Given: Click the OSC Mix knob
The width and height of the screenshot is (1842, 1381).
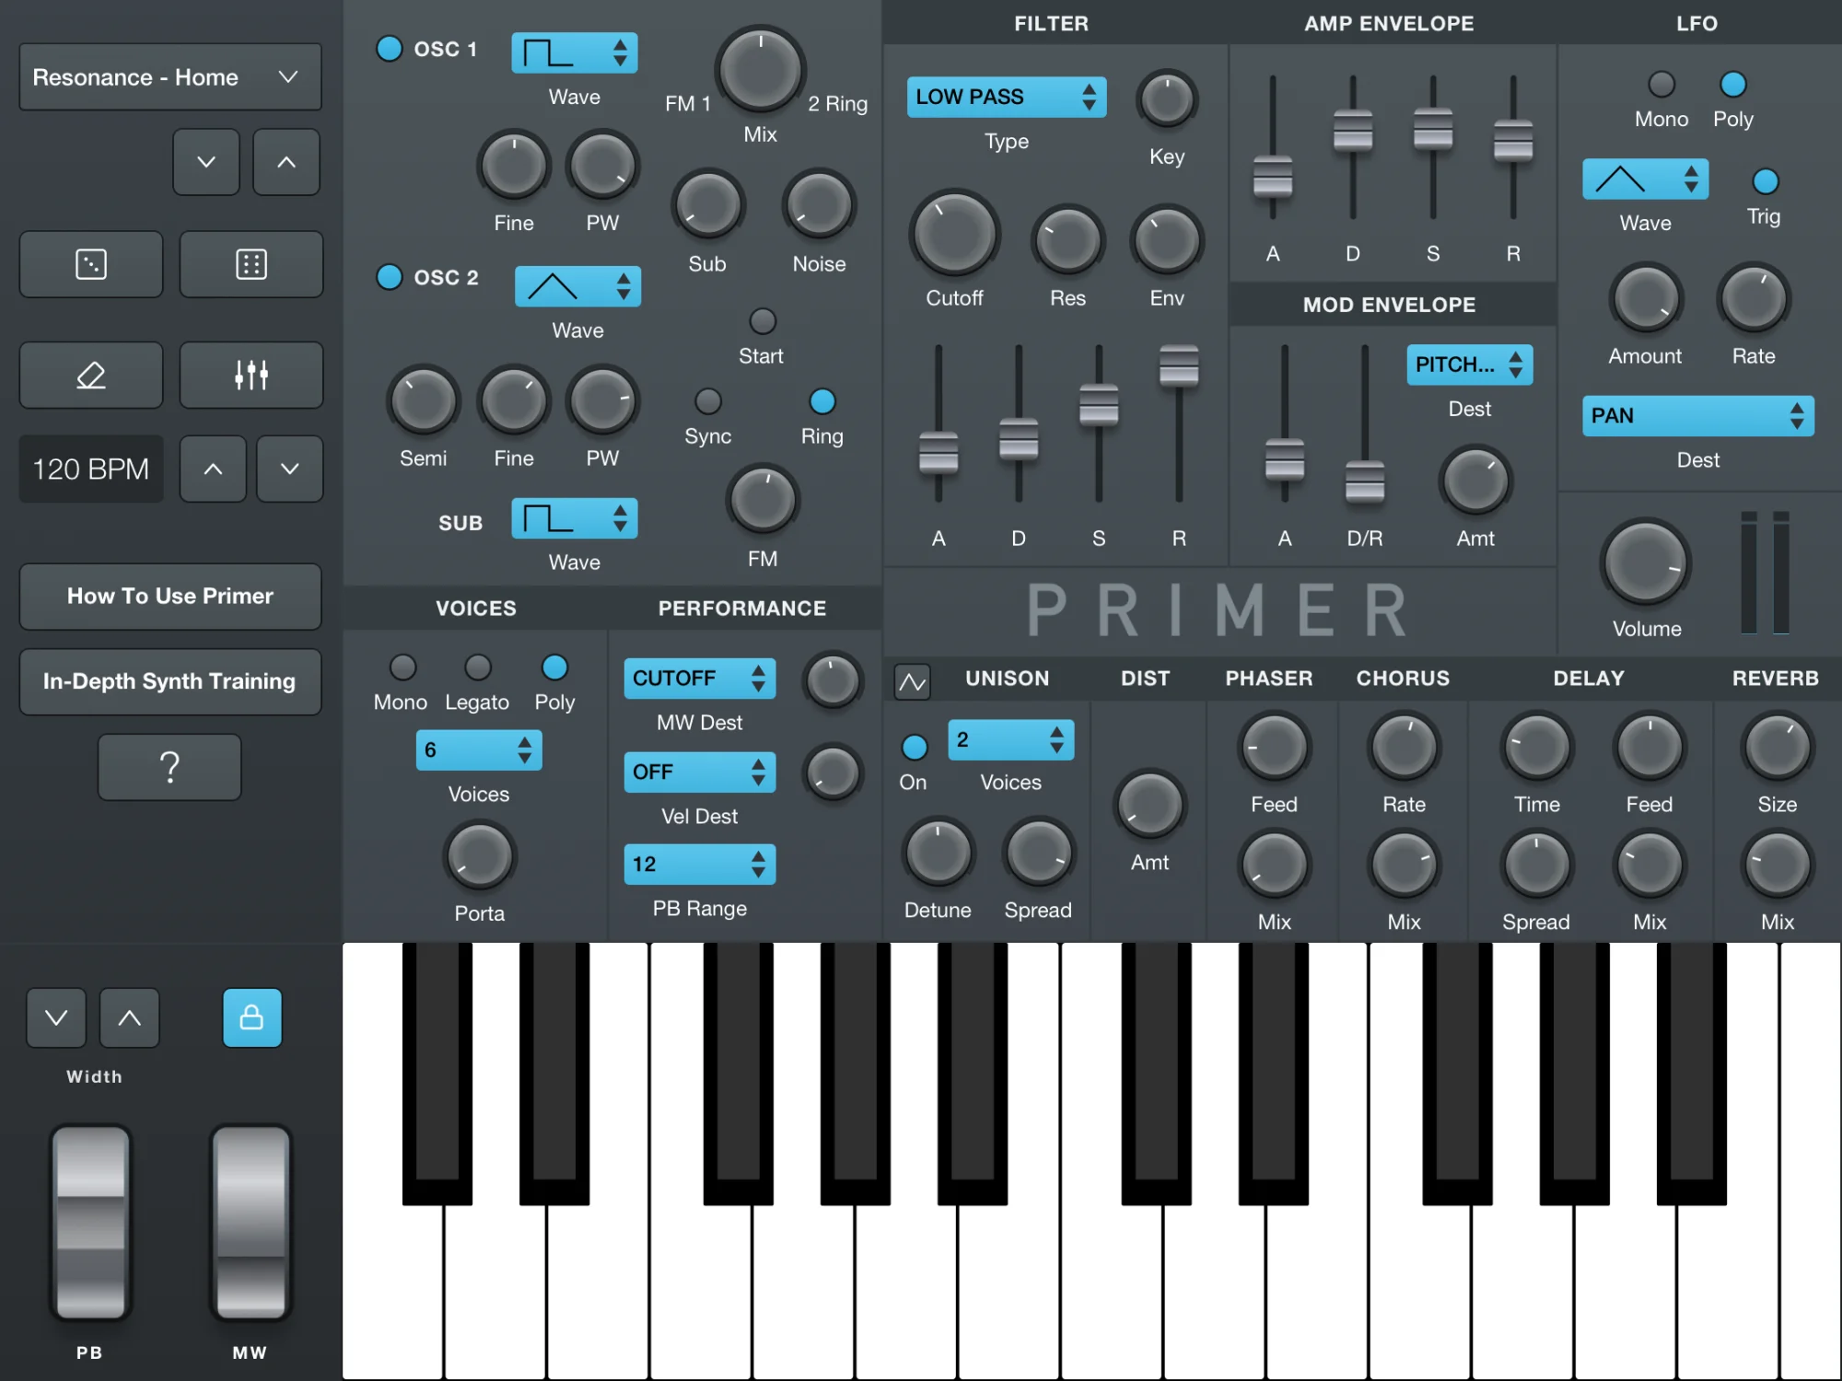Looking at the screenshot, I should pos(761,71).
